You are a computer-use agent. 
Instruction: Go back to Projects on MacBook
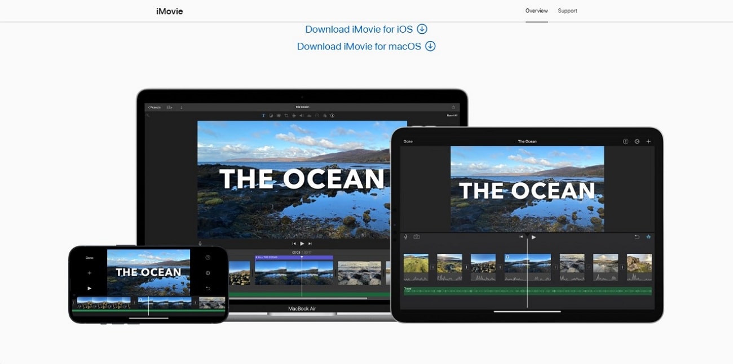coord(154,107)
